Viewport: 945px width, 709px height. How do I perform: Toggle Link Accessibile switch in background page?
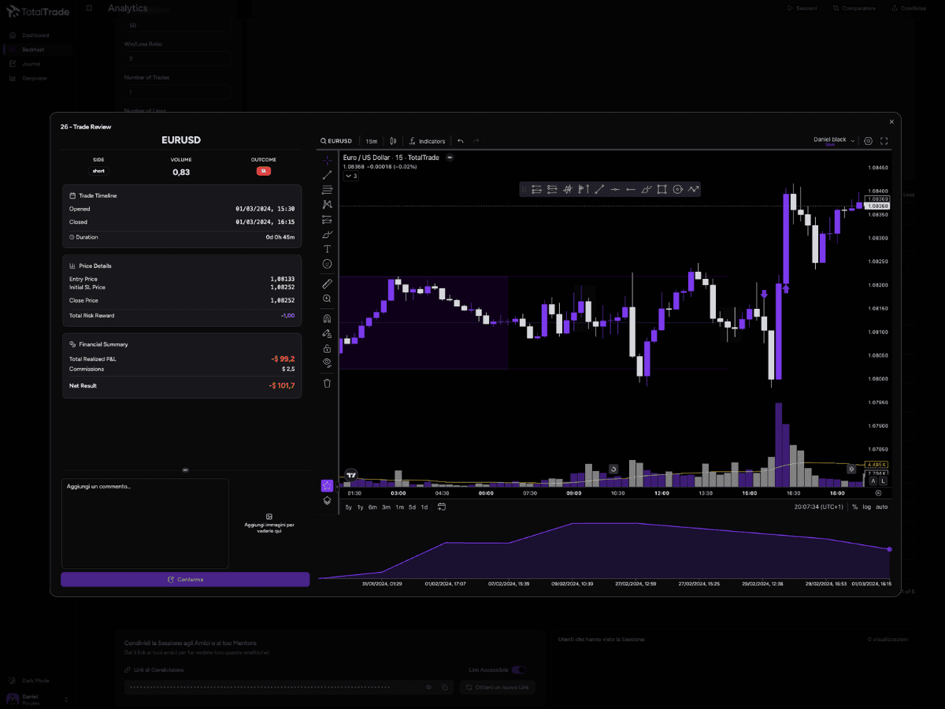(519, 670)
